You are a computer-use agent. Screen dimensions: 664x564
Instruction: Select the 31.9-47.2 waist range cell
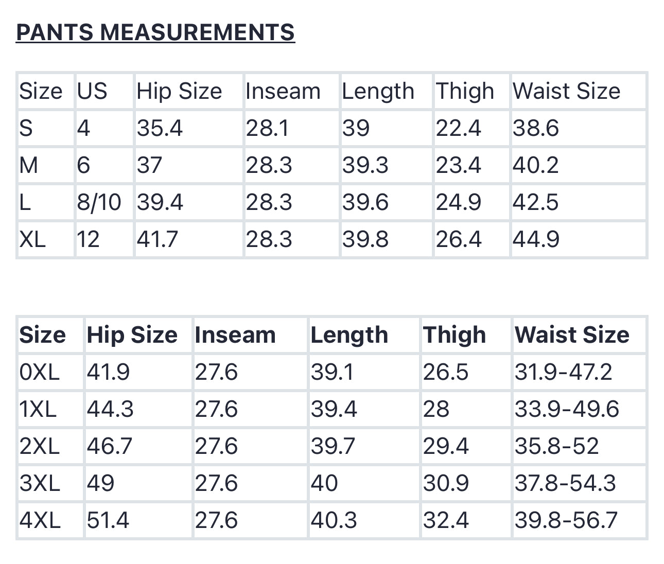click(x=563, y=372)
